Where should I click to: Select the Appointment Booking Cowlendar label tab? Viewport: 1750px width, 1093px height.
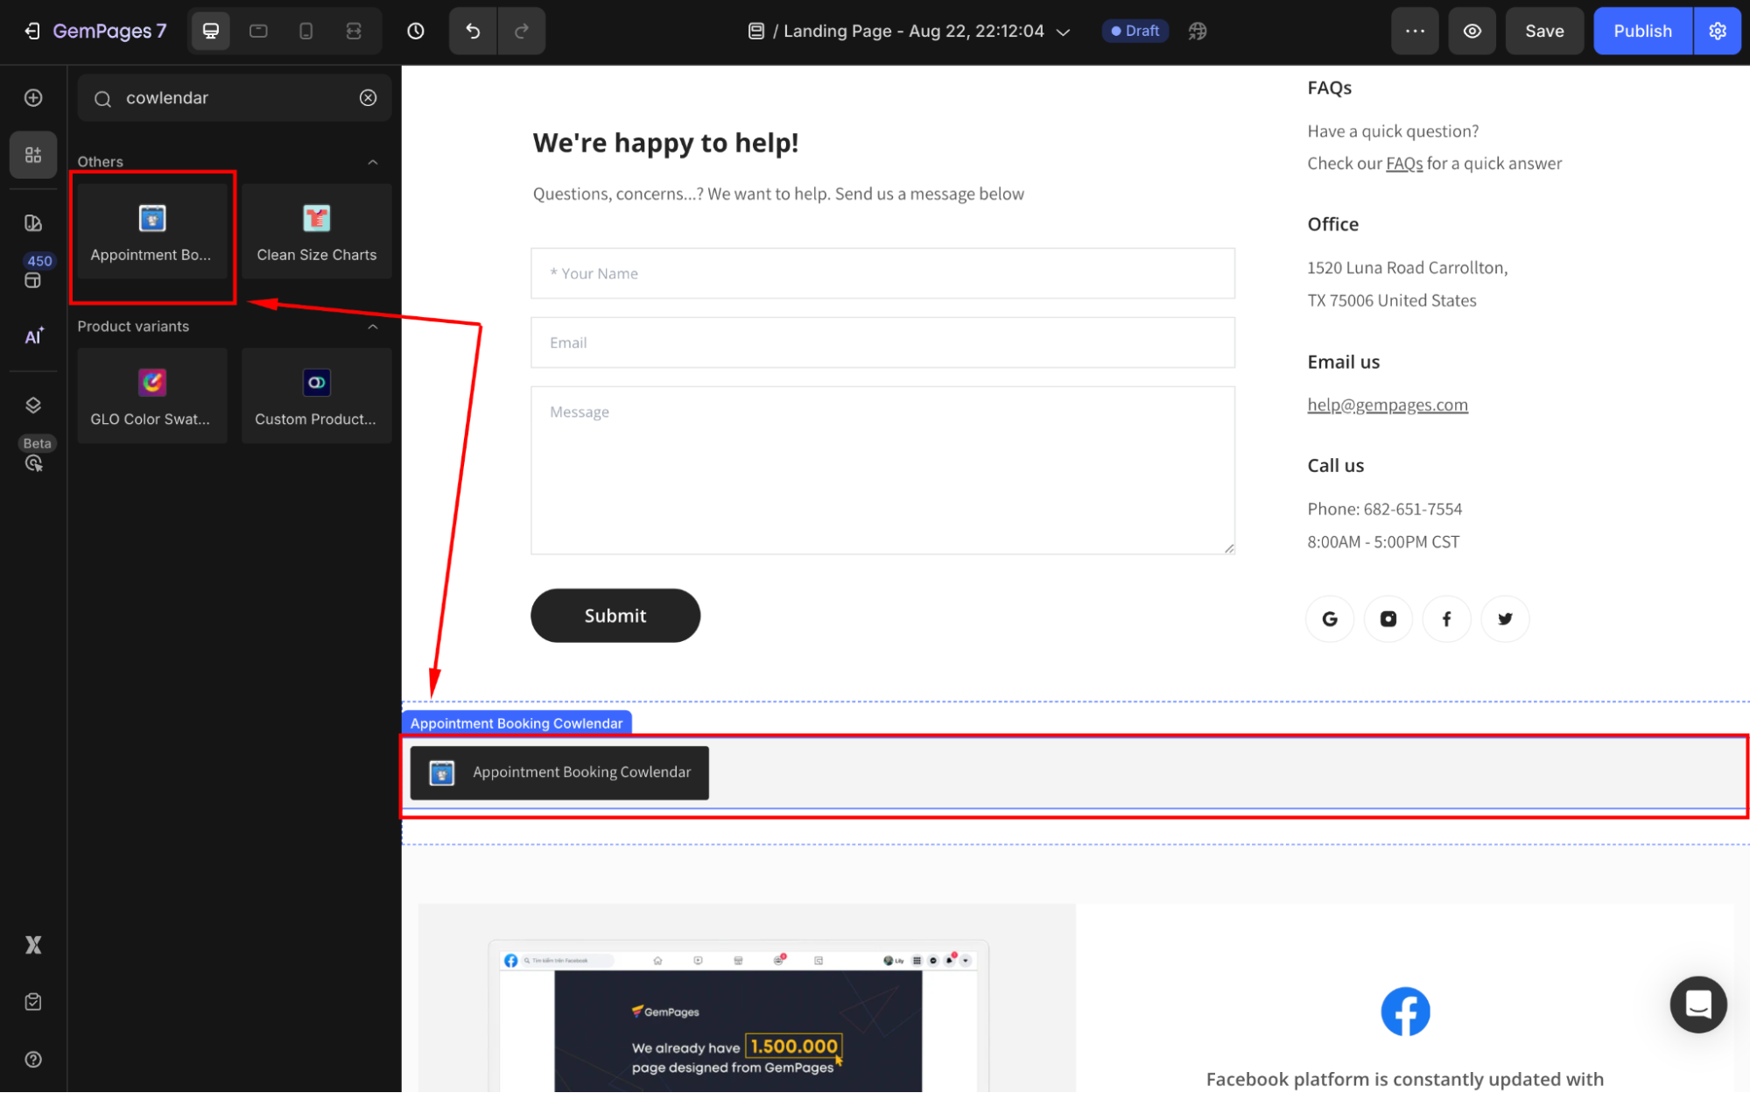coord(517,723)
